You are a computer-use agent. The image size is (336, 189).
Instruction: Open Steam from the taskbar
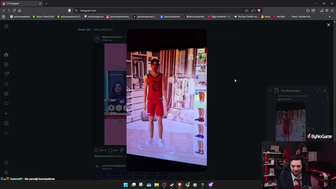point(172,185)
